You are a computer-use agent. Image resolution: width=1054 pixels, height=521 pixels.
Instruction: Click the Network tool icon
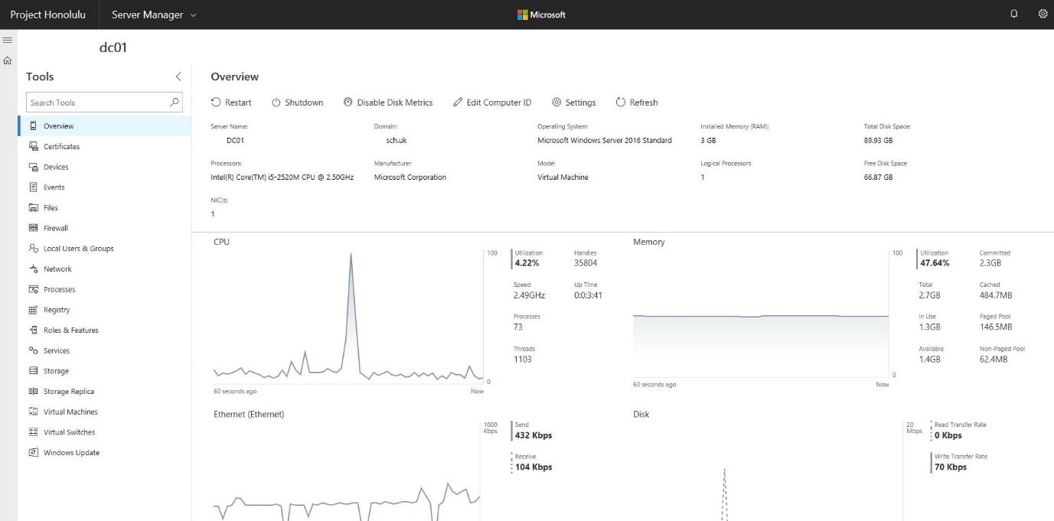coord(33,269)
